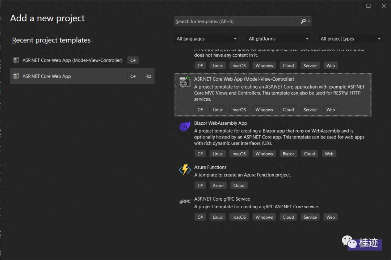The height and width of the screenshot is (260, 391).
Task: Click the Windows tag under ASP.NET Core gRPC Service
Action: point(264,217)
